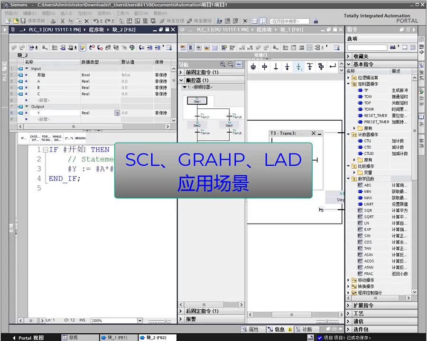Viewport: 427px width, 341px height.
Task: Click the Go offline (转至离线) button
Action: 199,21
